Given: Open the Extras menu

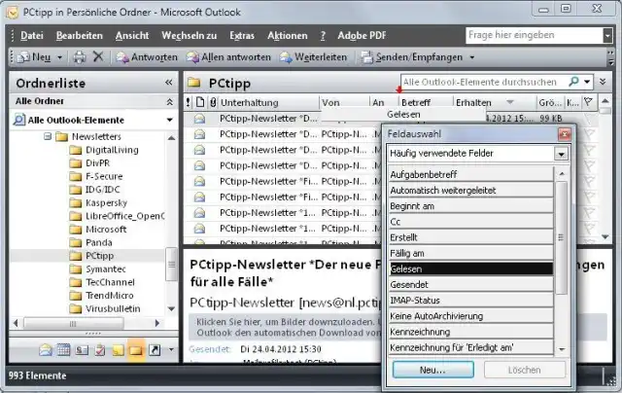Looking at the screenshot, I should coord(242,35).
